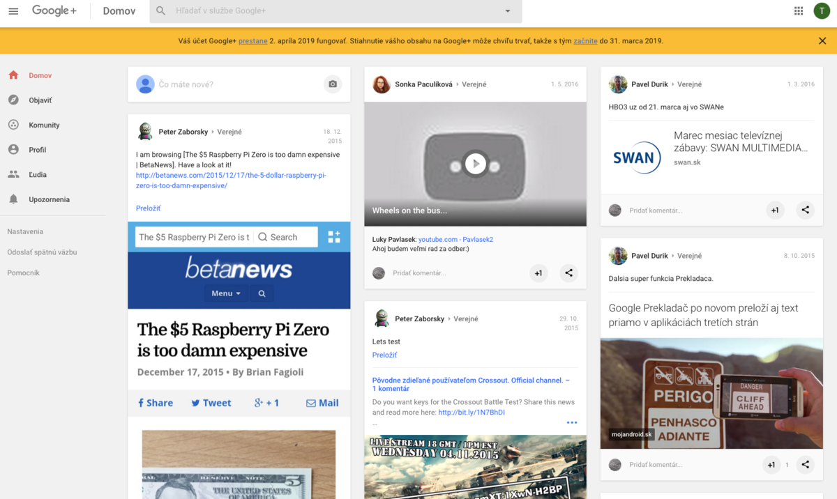This screenshot has height=499, width=837.
Task: Click the search magnifier icon
Action: (x=161, y=11)
